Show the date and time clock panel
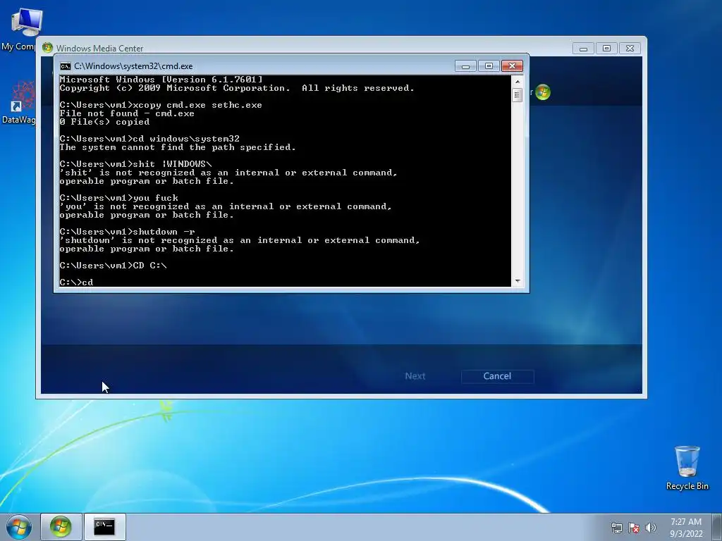Viewport: 722px width, 541px height. point(686,528)
